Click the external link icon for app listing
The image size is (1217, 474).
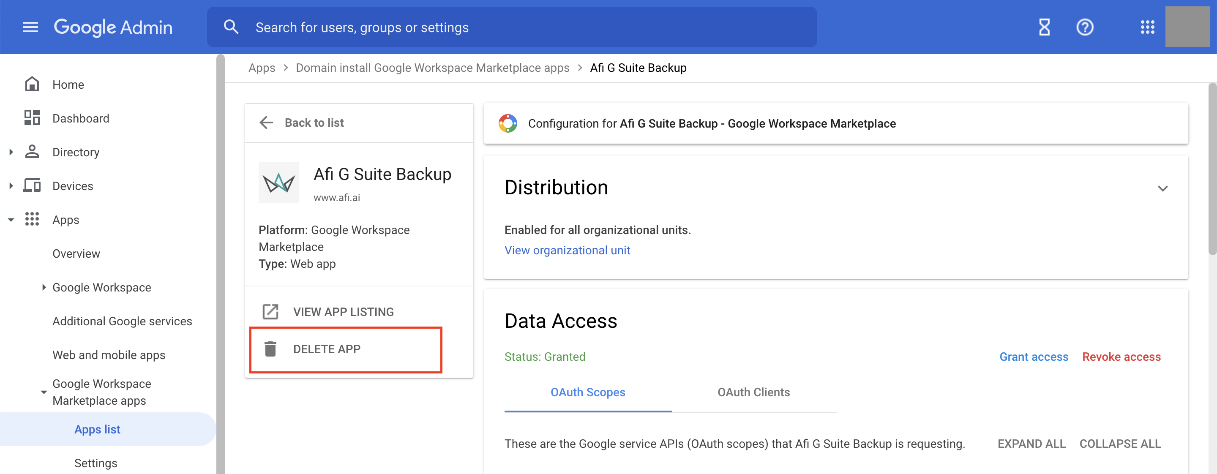[x=270, y=312]
